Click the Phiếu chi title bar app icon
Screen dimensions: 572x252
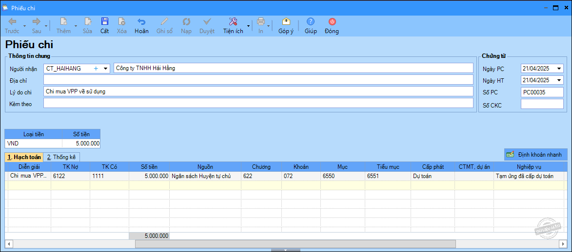click(5, 8)
